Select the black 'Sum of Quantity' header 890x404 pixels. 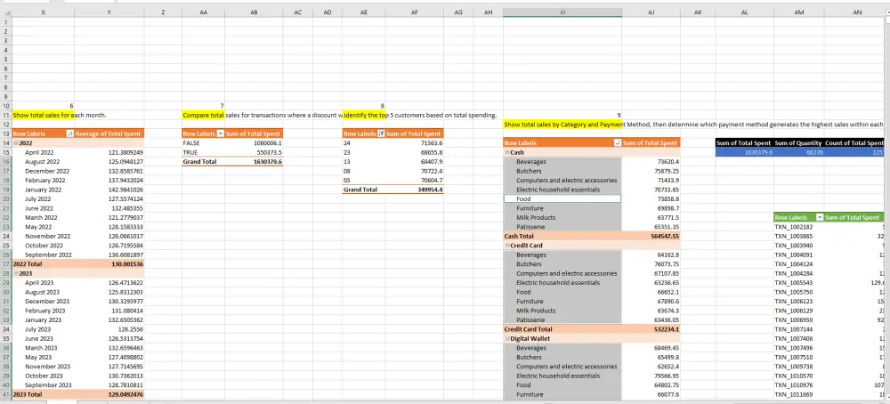pyautogui.click(x=798, y=143)
